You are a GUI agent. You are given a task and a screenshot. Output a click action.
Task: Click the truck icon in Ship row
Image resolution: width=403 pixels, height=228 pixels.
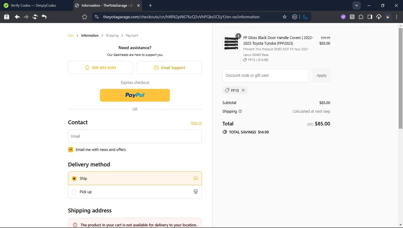(196, 178)
